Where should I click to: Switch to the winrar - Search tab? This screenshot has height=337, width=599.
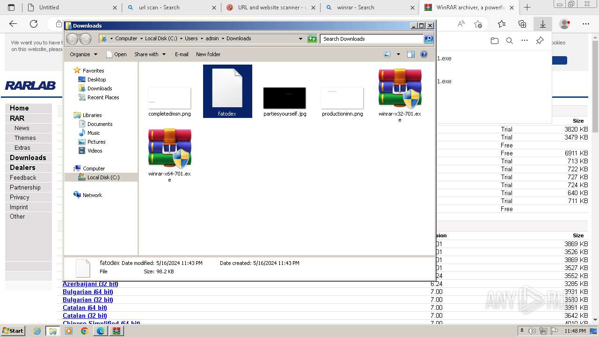point(370,7)
